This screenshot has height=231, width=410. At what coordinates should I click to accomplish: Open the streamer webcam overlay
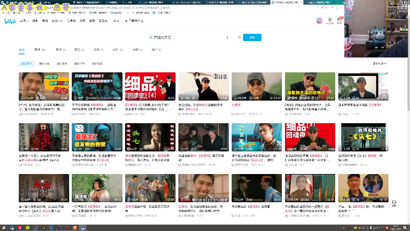point(376,29)
